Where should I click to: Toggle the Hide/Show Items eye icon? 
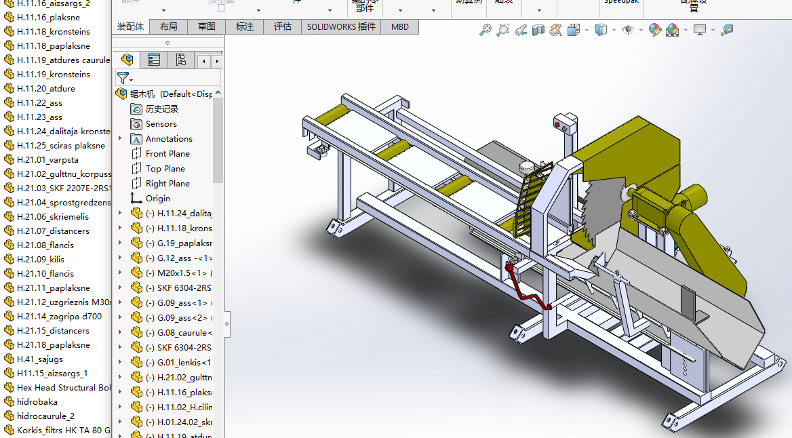click(628, 30)
